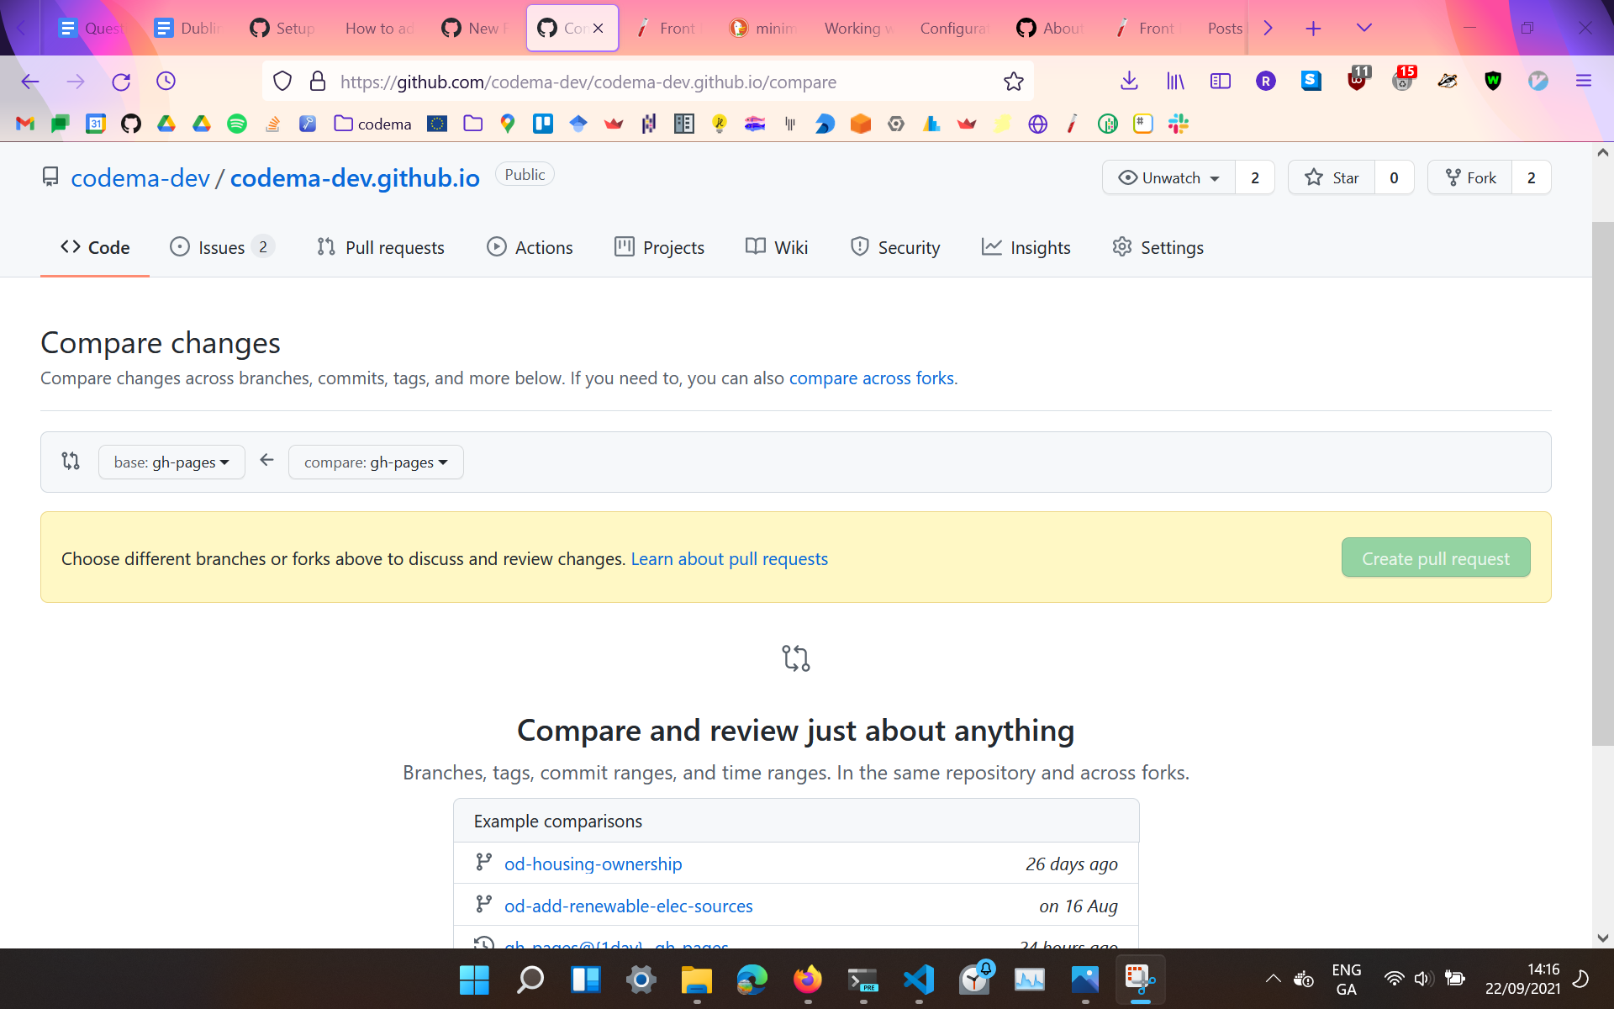Click the branch comparison swap icon
1614x1009 pixels.
(x=71, y=461)
